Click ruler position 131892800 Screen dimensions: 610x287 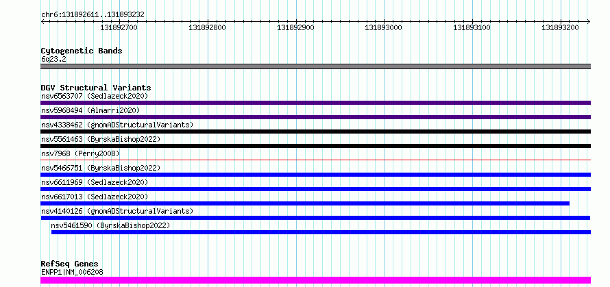(208, 27)
